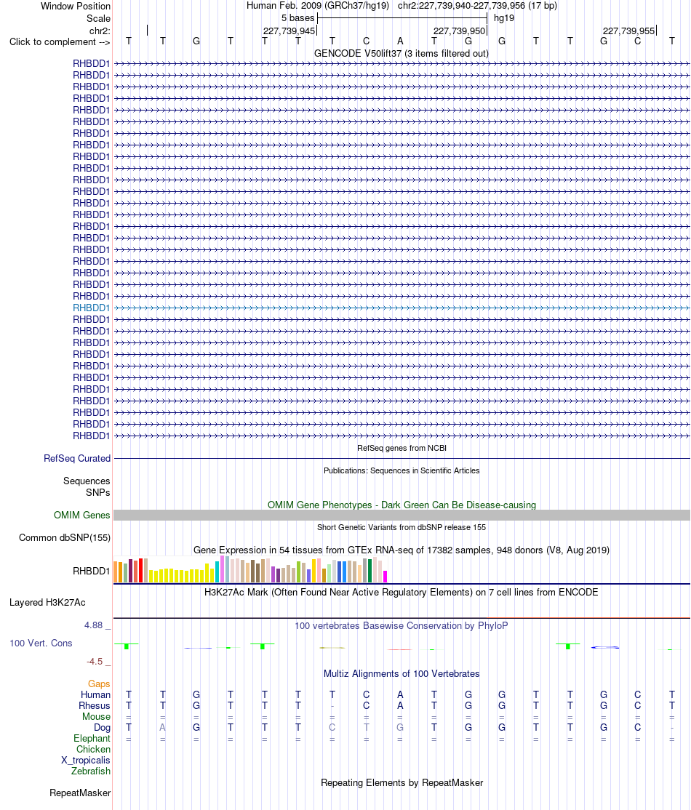This screenshot has height=810, width=691.
Task: Click the 100 Vert. Cons label
Action: pos(41,643)
